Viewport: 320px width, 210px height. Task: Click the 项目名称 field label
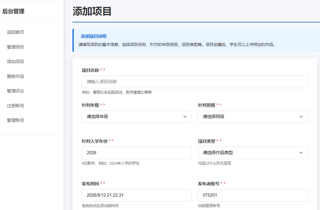coord(90,70)
